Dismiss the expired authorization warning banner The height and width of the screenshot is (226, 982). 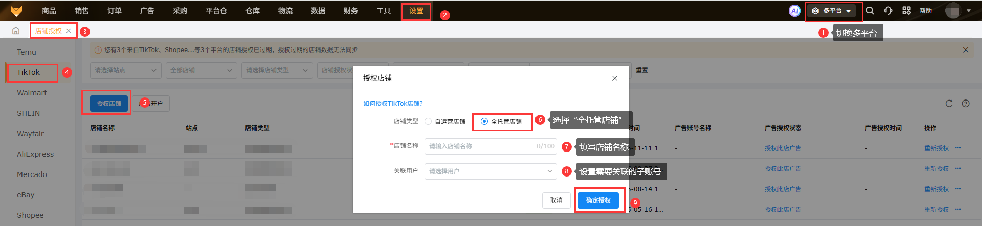click(966, 49)
